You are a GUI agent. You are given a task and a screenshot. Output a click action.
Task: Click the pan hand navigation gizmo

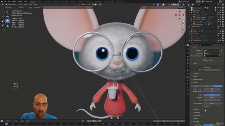pos(183,25)
